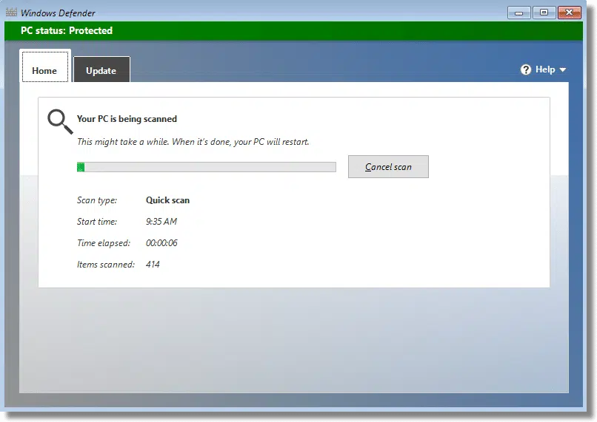Screen dimensions: 597x422
Task: Click the '9:35 AM' start time value
Action: [161, 222]
